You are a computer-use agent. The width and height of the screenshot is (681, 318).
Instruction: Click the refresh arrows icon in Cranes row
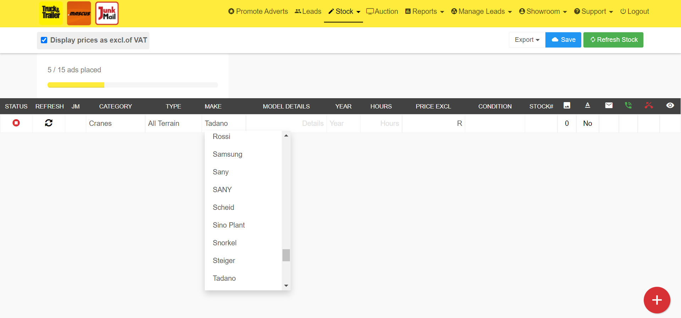point(49,123)
